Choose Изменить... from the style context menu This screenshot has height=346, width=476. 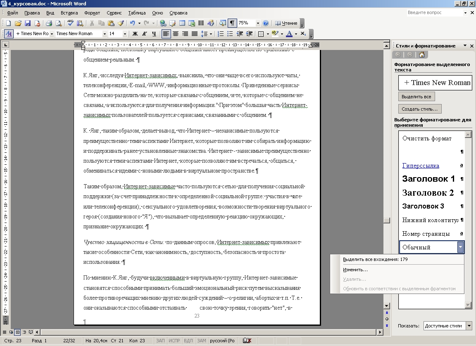coord(355,270)
